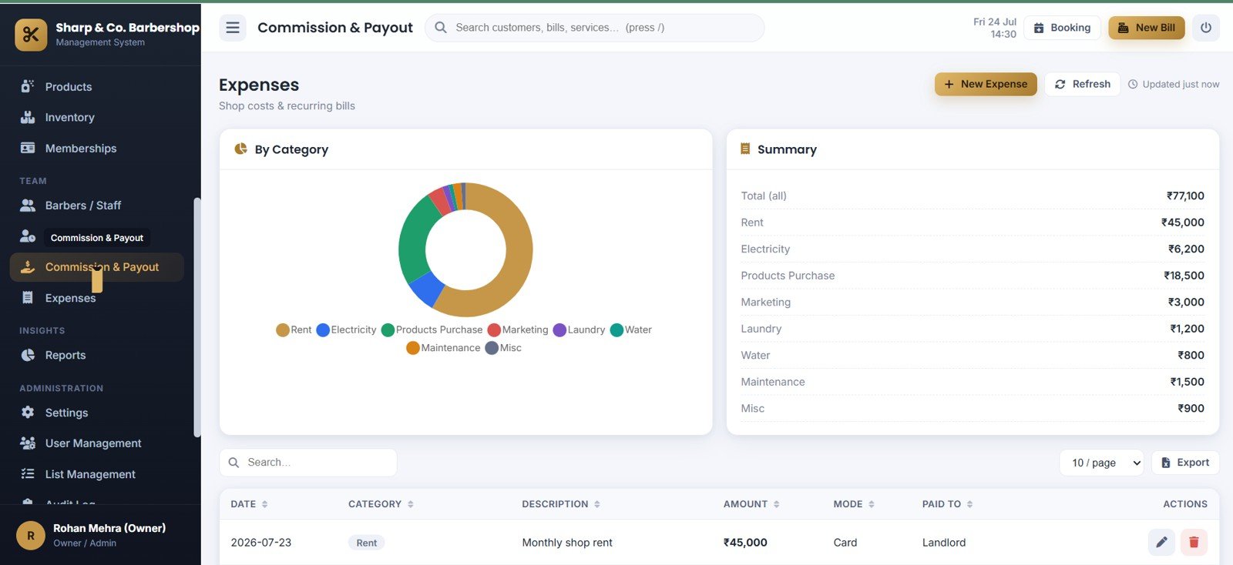The width and height of the screenshot is (1233, 565).
Task: Click the Landlord cell in table
Action: pyautogui.click(x=944, y=543)
